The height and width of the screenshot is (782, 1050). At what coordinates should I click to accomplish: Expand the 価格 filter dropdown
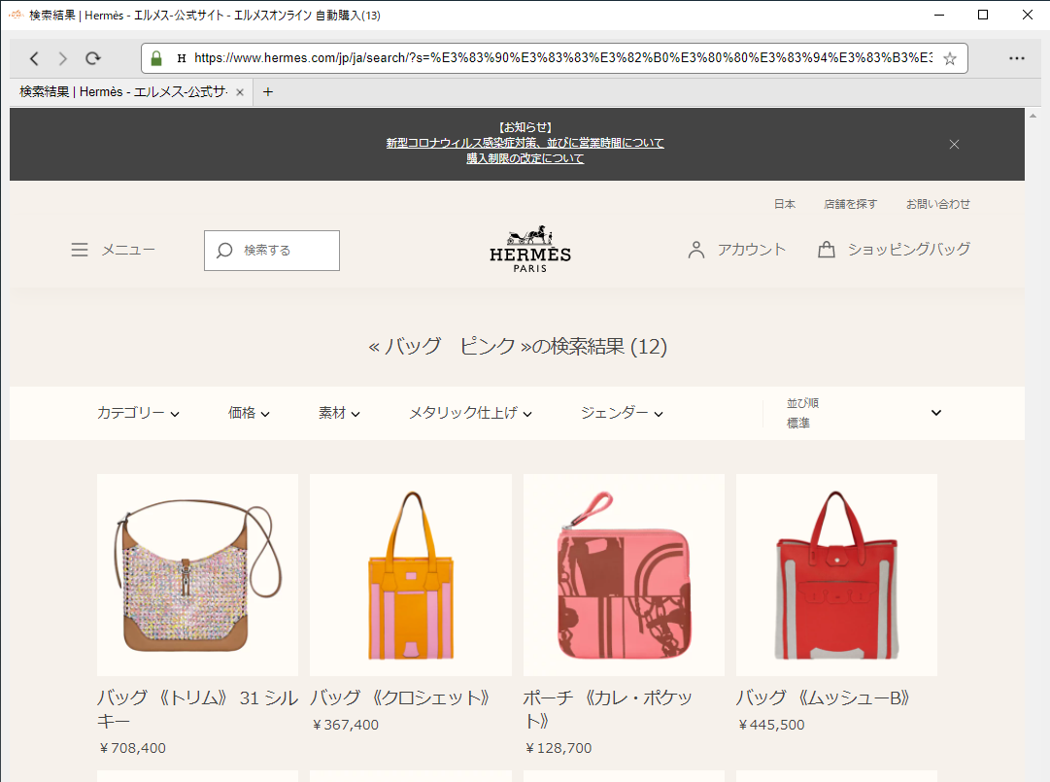(x=249, y=413)
